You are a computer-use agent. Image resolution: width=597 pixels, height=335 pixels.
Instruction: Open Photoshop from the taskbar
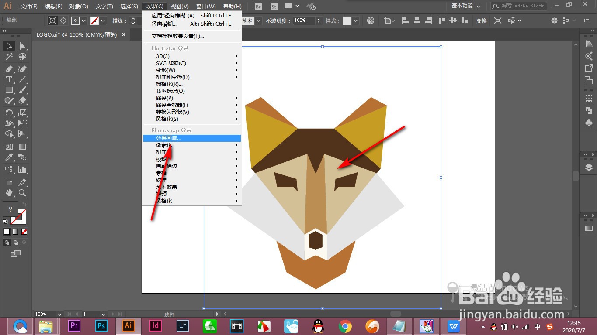[x=101, y=325]
